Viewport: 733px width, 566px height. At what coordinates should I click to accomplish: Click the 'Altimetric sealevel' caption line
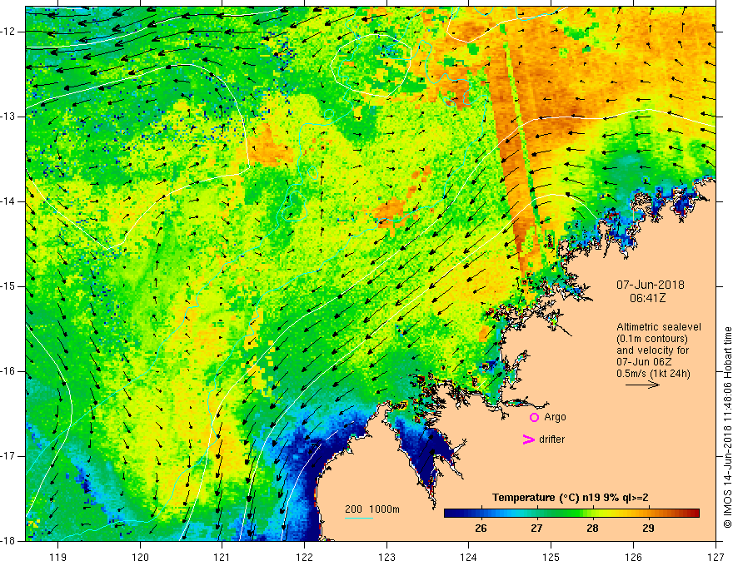tap(659, 327)
